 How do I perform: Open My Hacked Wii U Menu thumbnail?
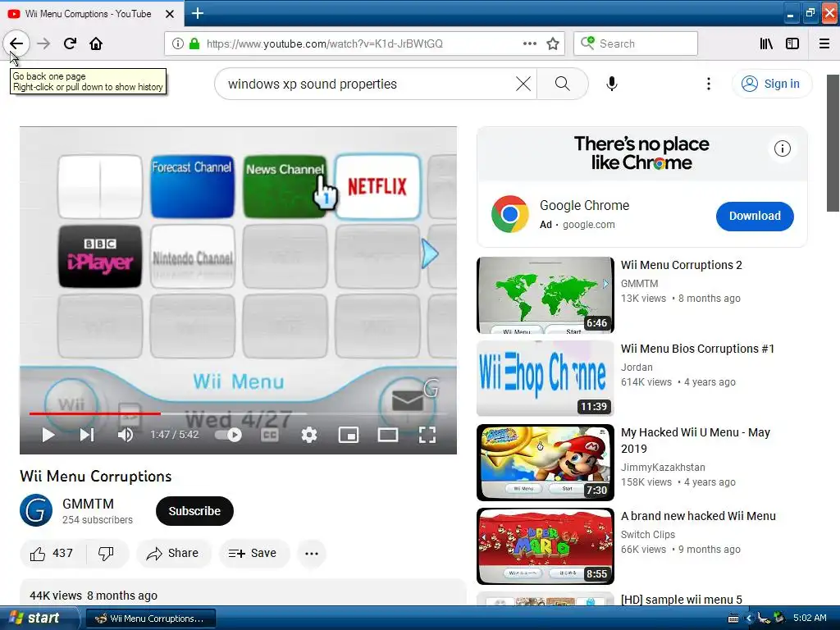[546, 463]
